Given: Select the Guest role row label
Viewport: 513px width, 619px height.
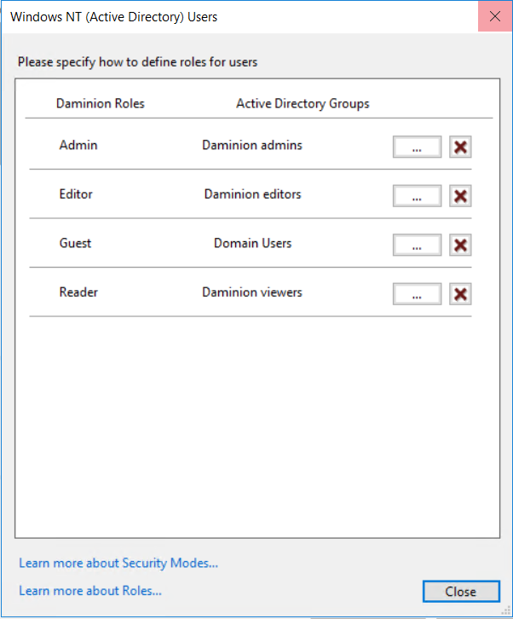Looking at the screenshot, I should pyautogui.click(x=75, y=243).
